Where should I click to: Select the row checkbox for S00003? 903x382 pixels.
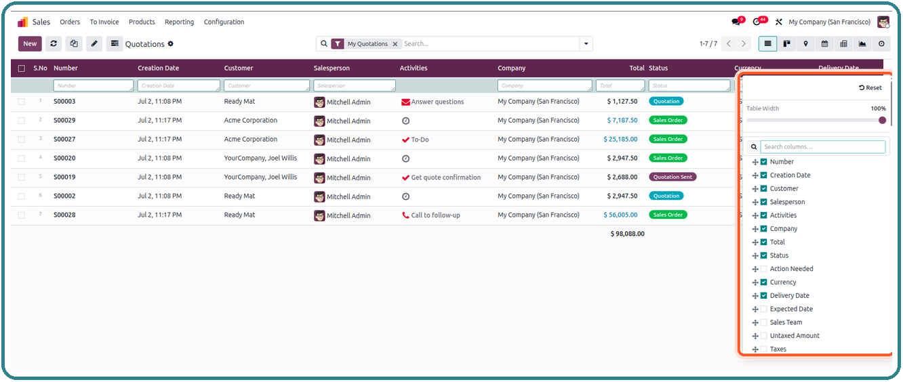22,102
